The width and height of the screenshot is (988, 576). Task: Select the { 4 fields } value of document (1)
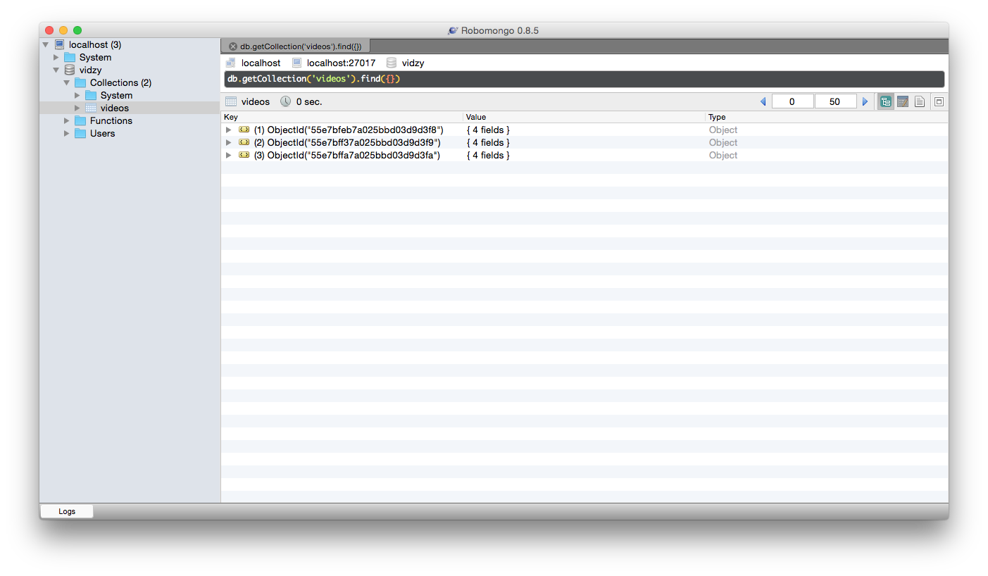[x=488, y=130]
